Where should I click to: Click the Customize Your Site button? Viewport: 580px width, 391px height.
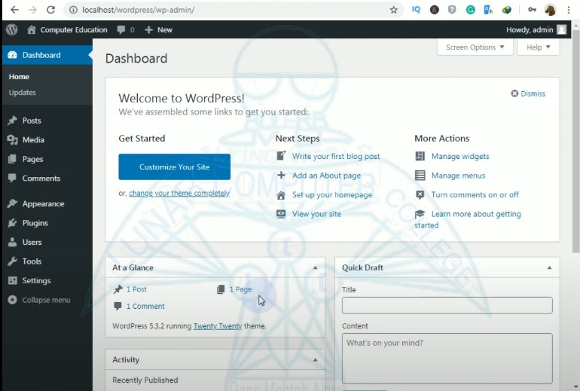click(x=174, y=166)
